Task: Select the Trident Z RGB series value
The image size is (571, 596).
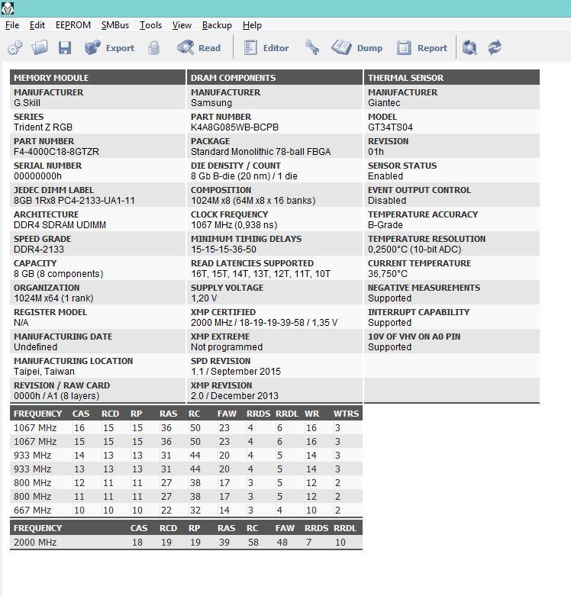Action: tap(43, 127)
